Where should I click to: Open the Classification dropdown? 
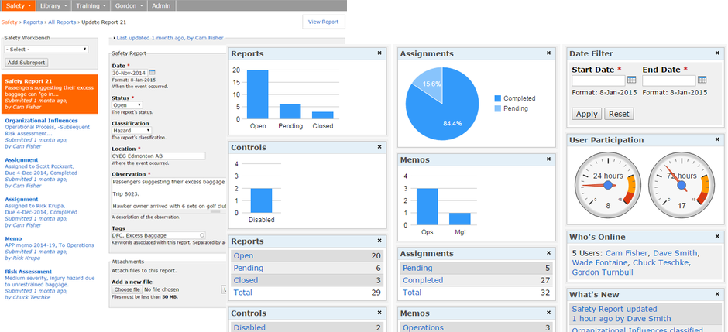pyautogui.click(x=130, y=131)
